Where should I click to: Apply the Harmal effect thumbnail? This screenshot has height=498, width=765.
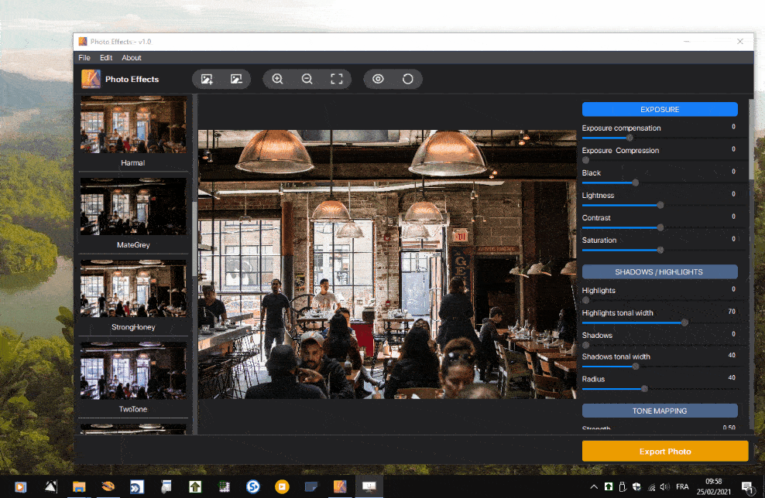[x=133, y=124]
